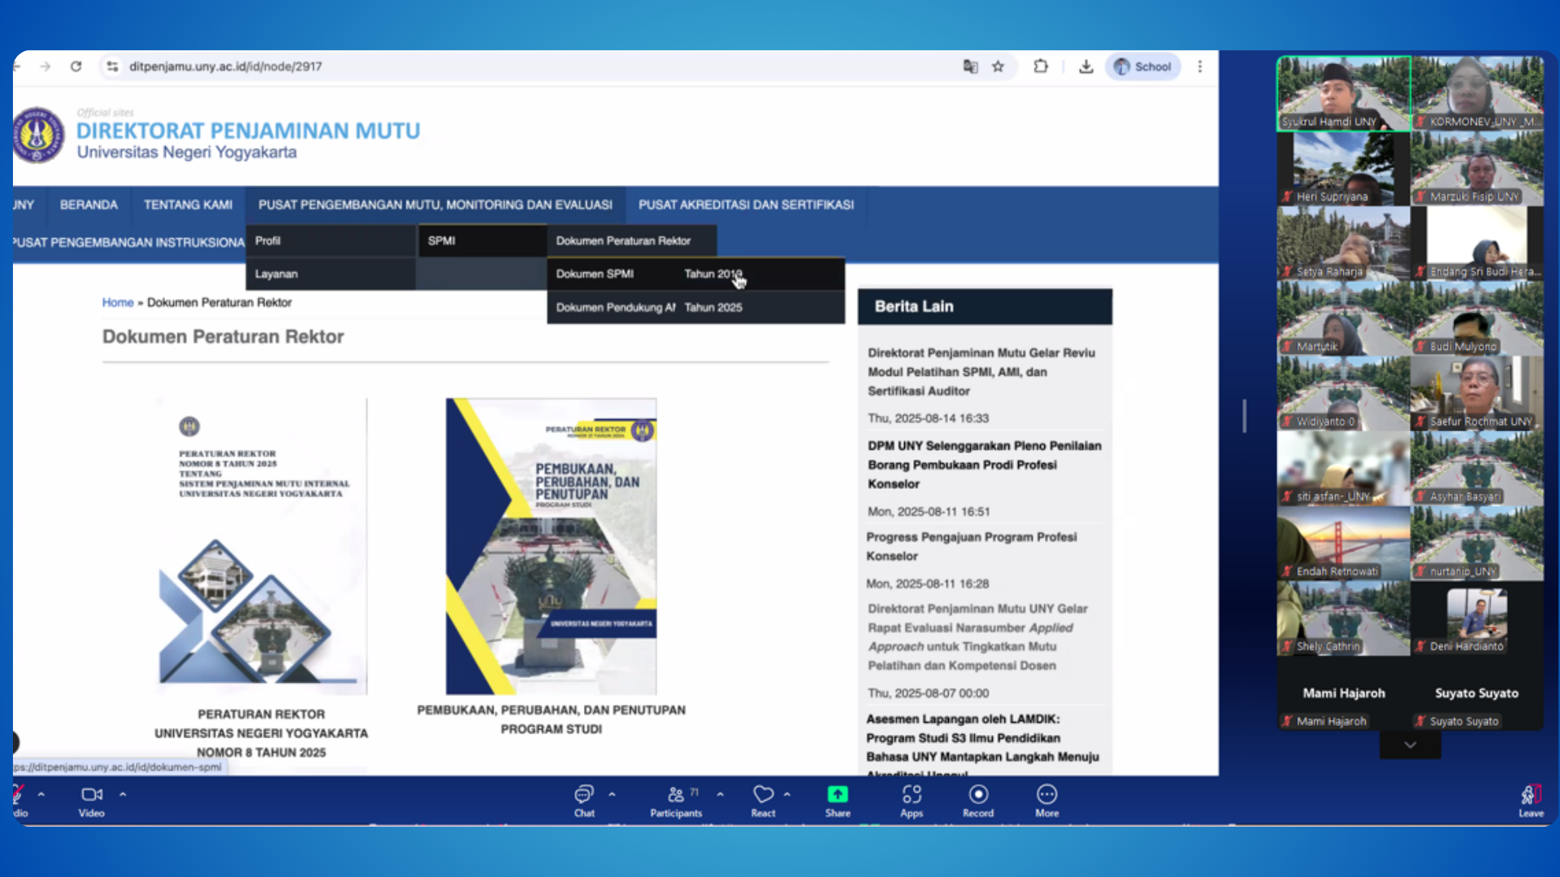
Task: Select Dokumen Peraturan Rektor submenu entry
Action: pyautogui.click(x=631, y=241)
